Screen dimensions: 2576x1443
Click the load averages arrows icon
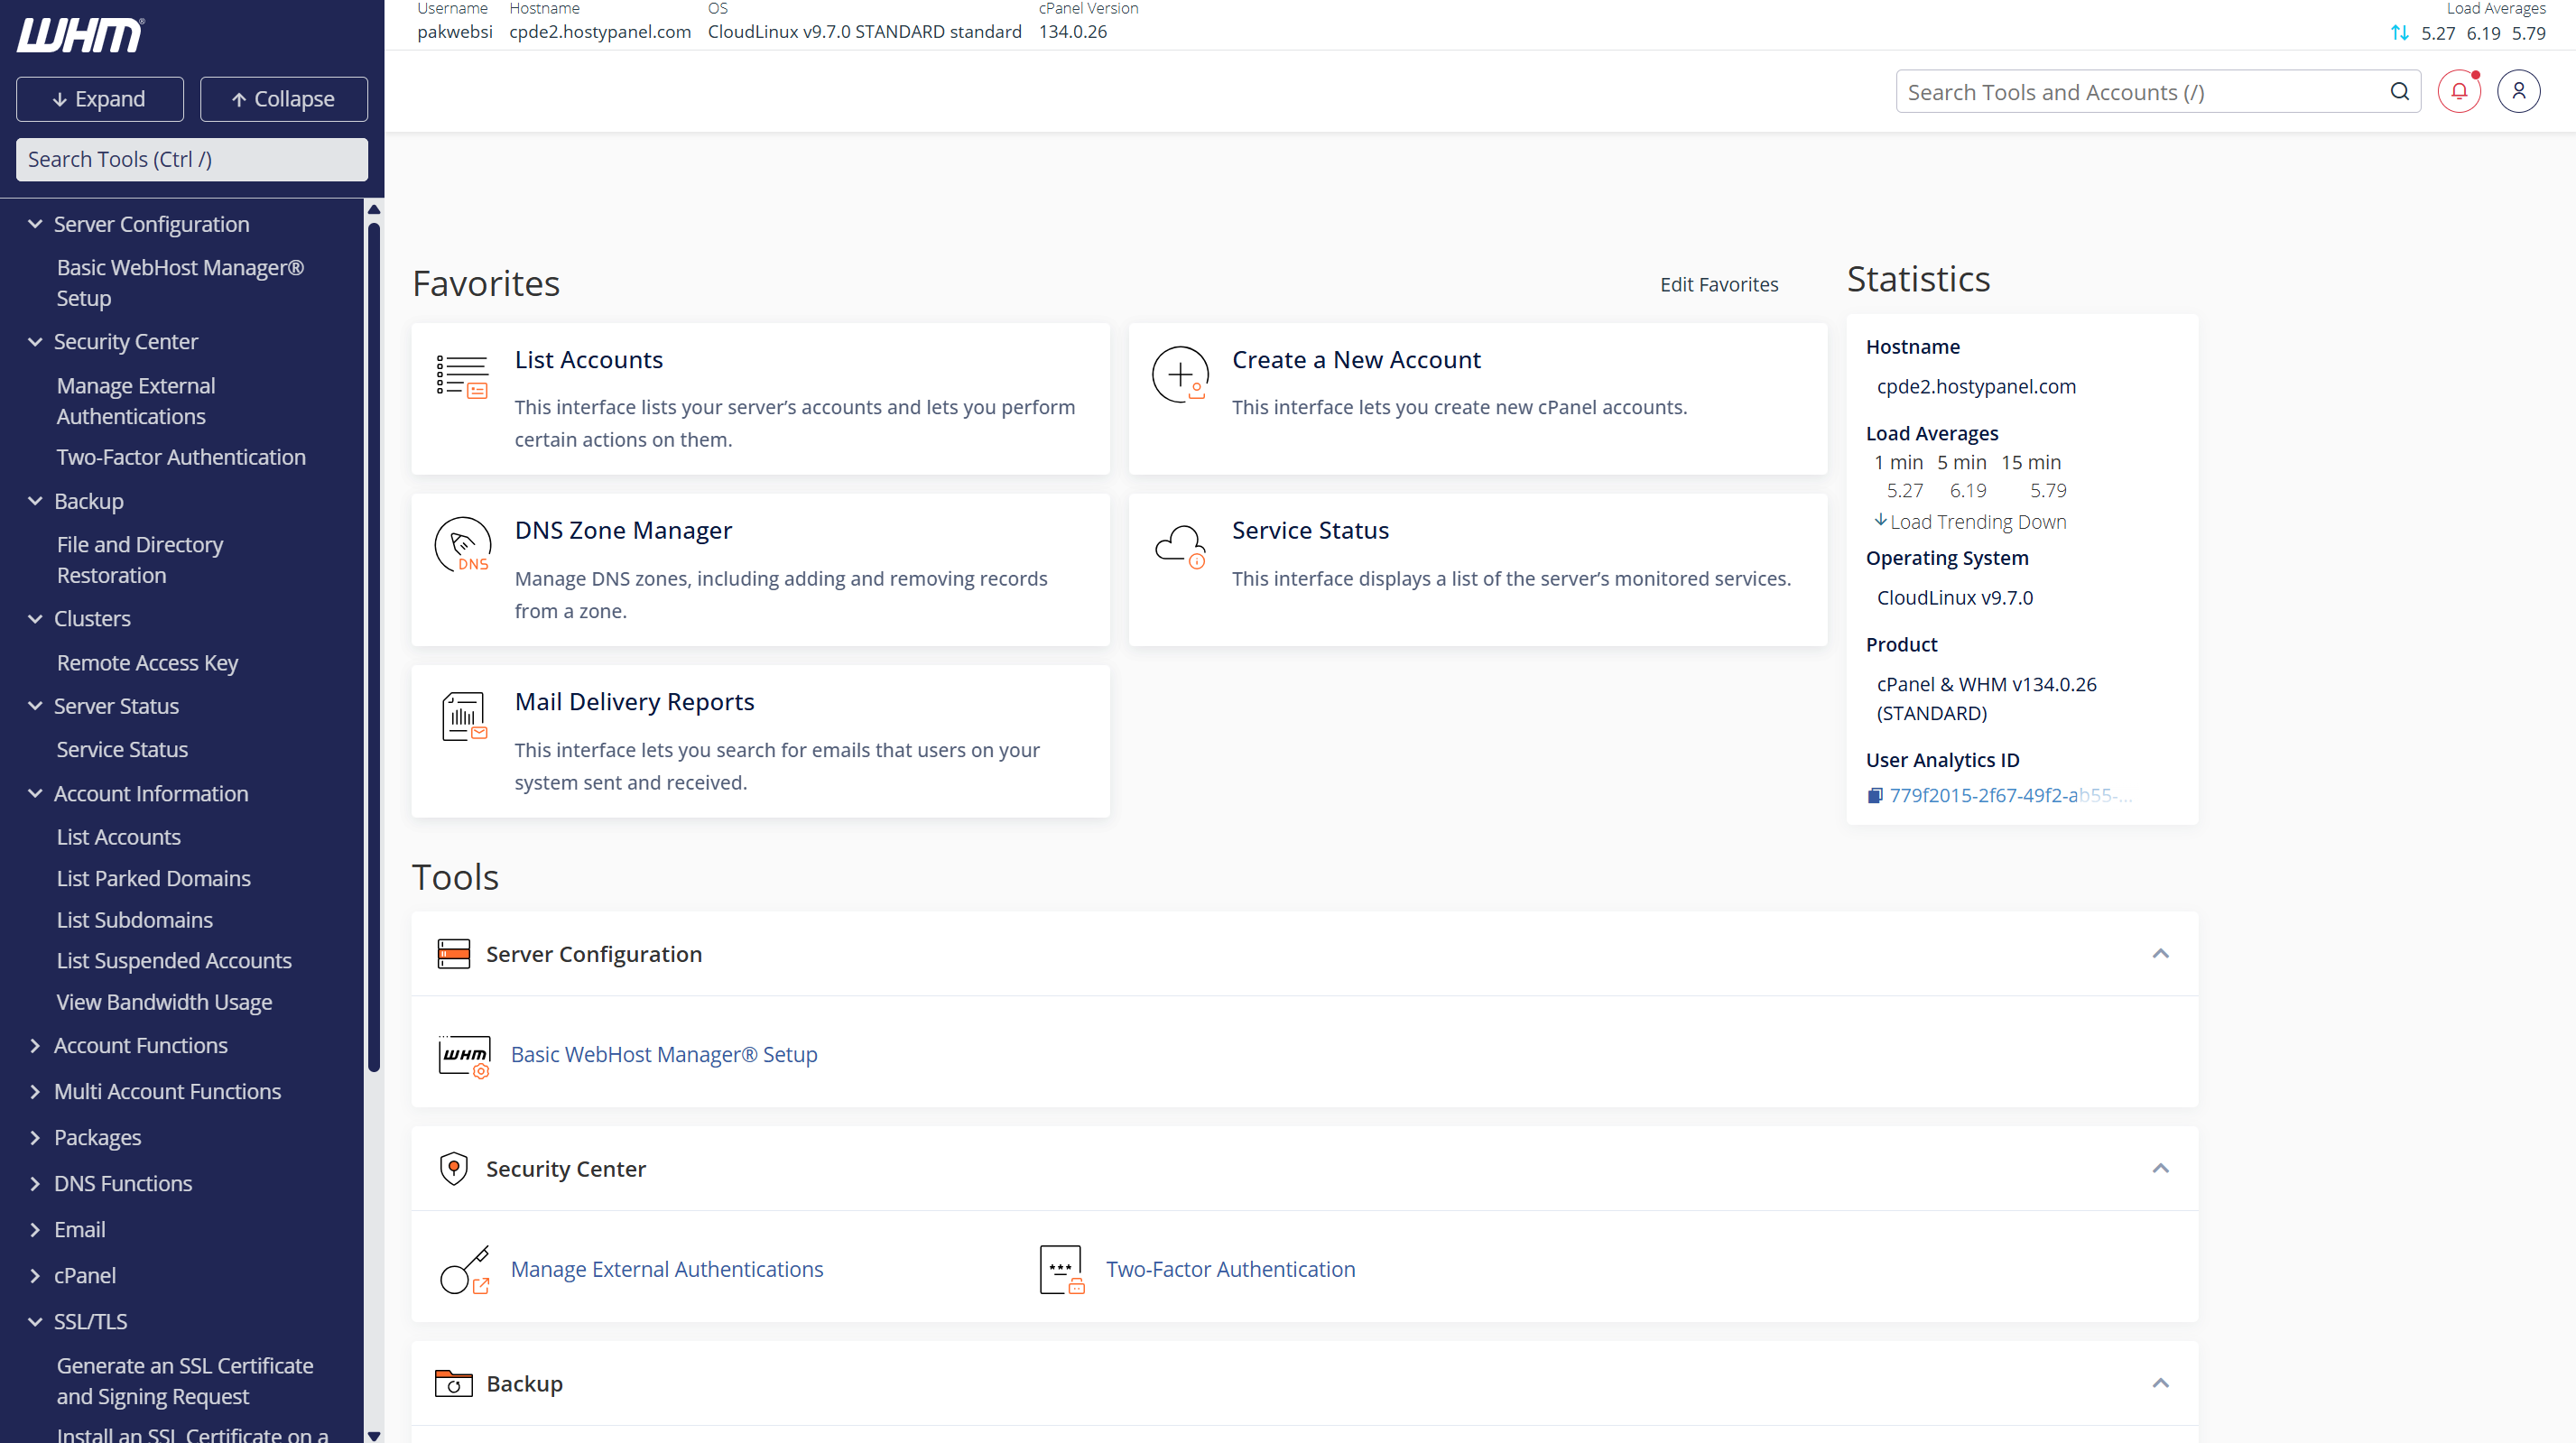tap(2399, 33)
